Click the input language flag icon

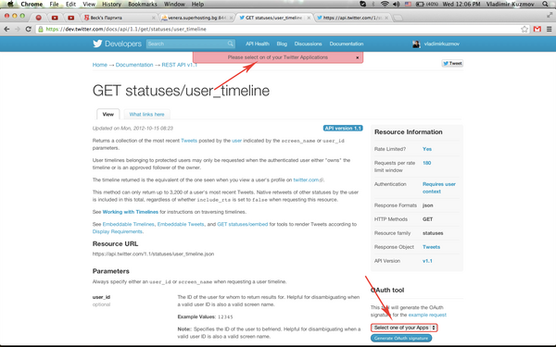[408, 4]
